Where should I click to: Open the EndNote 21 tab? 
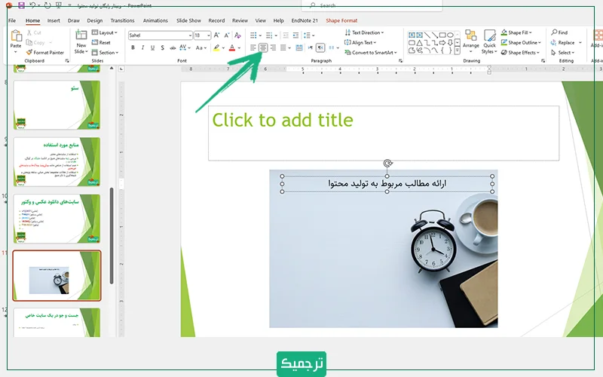(305, 20)
